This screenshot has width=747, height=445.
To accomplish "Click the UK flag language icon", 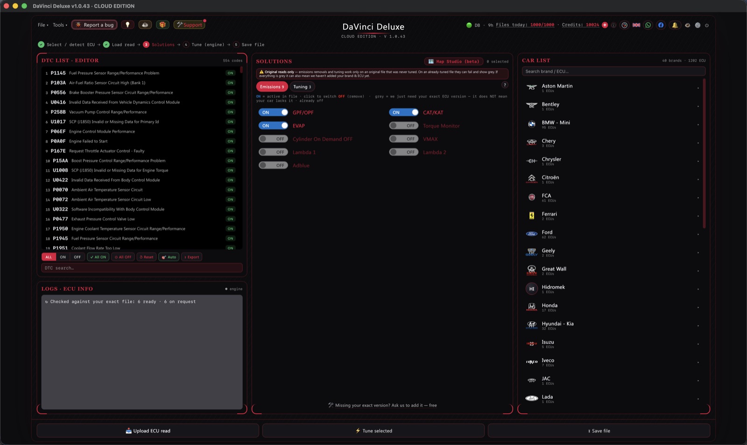I will (x=636, y=25).
